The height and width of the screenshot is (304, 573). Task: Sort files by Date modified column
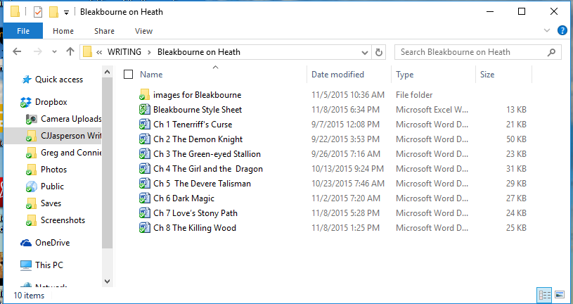[x=337, y=75]
